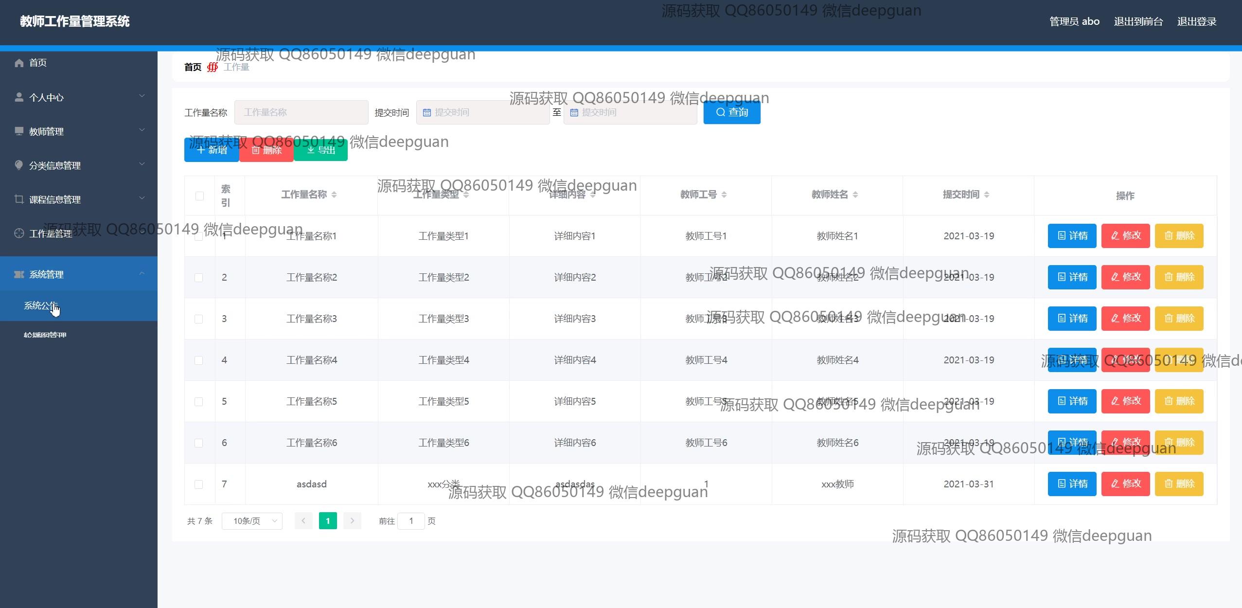Click the calendar icon in end 提交时间 field
The width and height of the screenshot is (1242, 608).
pyautogui.click(x=574, y=112)
